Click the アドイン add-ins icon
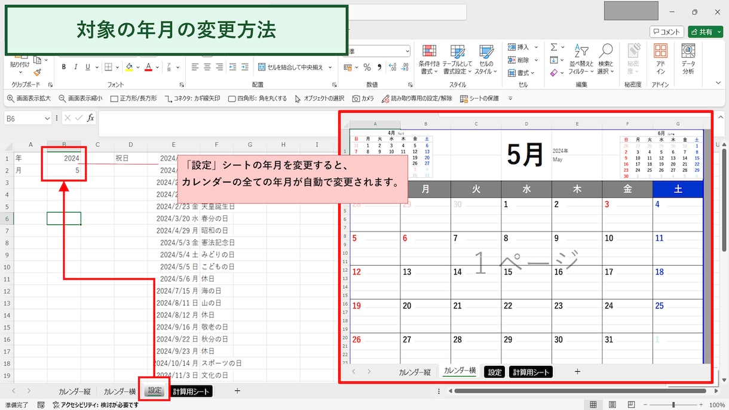 tap(660, 58)
